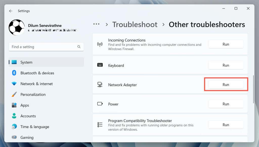This screenshot has width=259, height=147.
Task: Go to the Troubleshoot breadcrumb
Action: pos(135,24)
